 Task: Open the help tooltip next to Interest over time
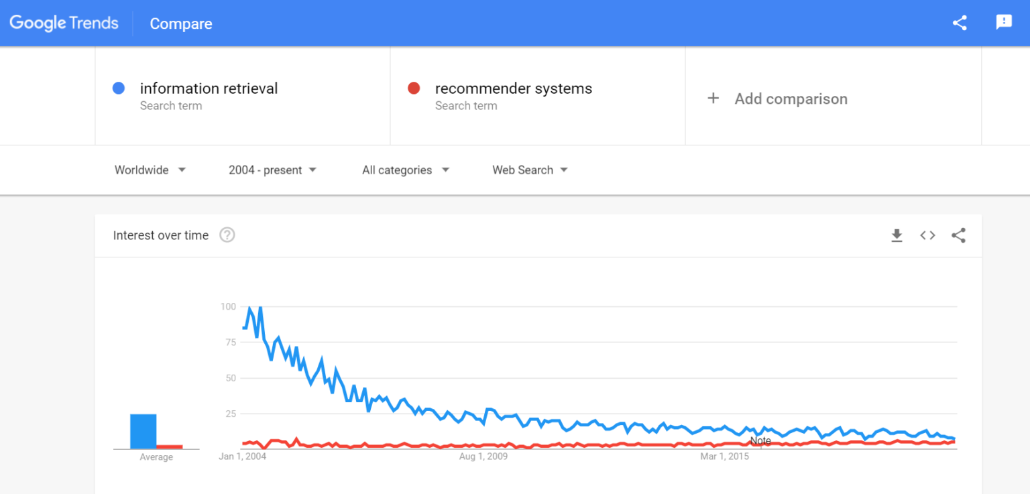click(x=227, y=235)
